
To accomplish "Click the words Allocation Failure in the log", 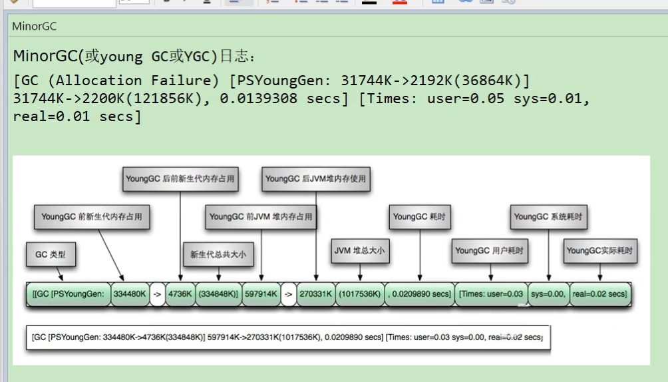I will (133, 81).
